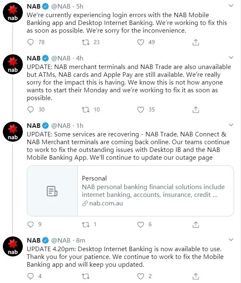Image resolution: width=241 pixels, height=283 pixels.
Task: Like the tweet with 49 likes
Action: [x=140, y=42]
